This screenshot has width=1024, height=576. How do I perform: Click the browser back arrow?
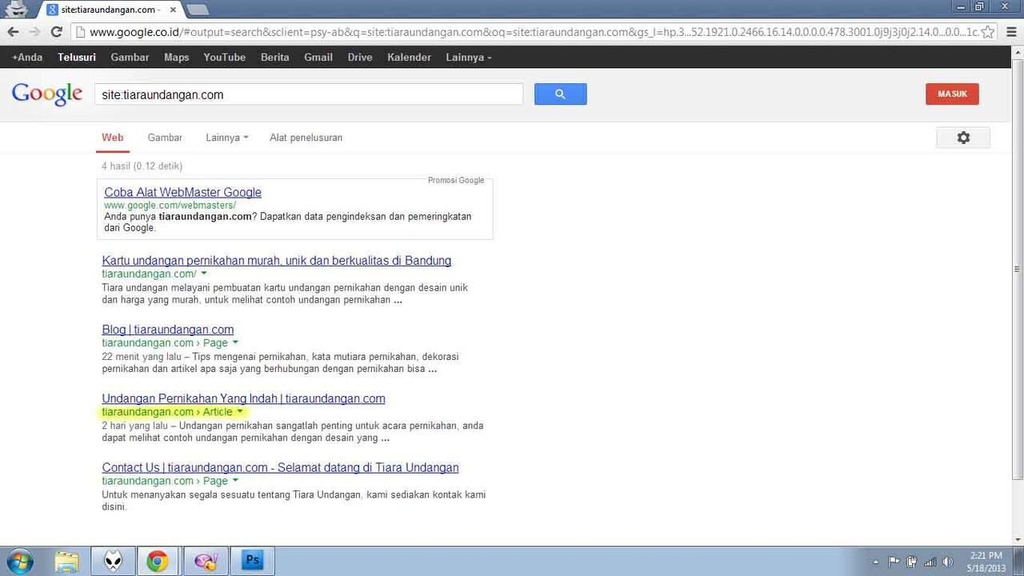[13, 32]
